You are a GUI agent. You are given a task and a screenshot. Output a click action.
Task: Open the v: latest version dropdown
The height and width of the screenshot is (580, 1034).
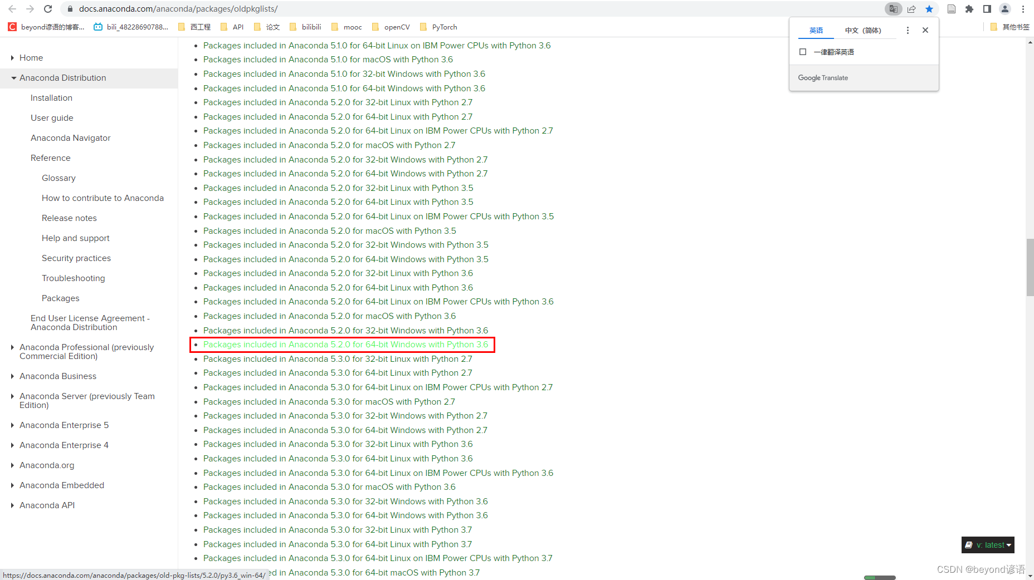click(x=988, y=545)
